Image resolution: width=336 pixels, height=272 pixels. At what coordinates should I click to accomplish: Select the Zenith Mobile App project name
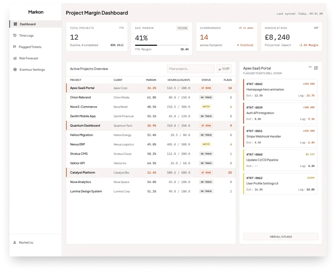(x=83, y=116)
